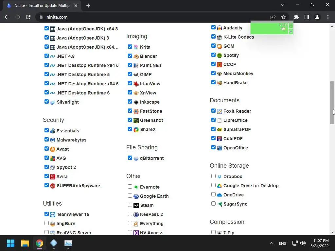This screenshot has width=335, height=251.
Task: Go back to previous page
Action: point(7,17)
